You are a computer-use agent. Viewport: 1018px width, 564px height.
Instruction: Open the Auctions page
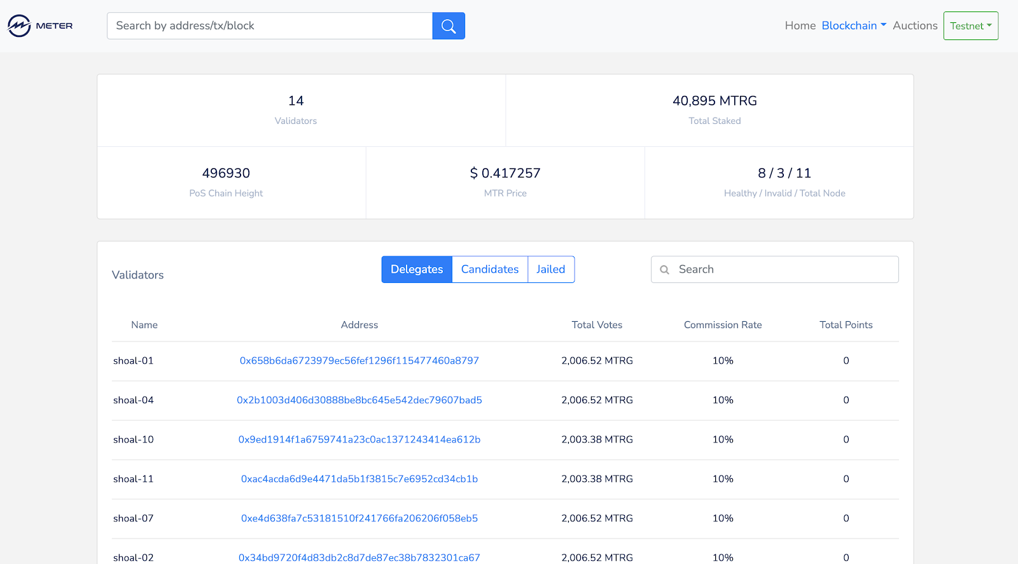tap(915, 25)
